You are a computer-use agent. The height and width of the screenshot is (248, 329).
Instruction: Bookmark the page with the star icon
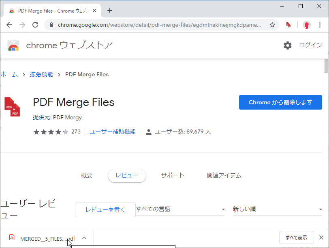click(x=272, y=25)
